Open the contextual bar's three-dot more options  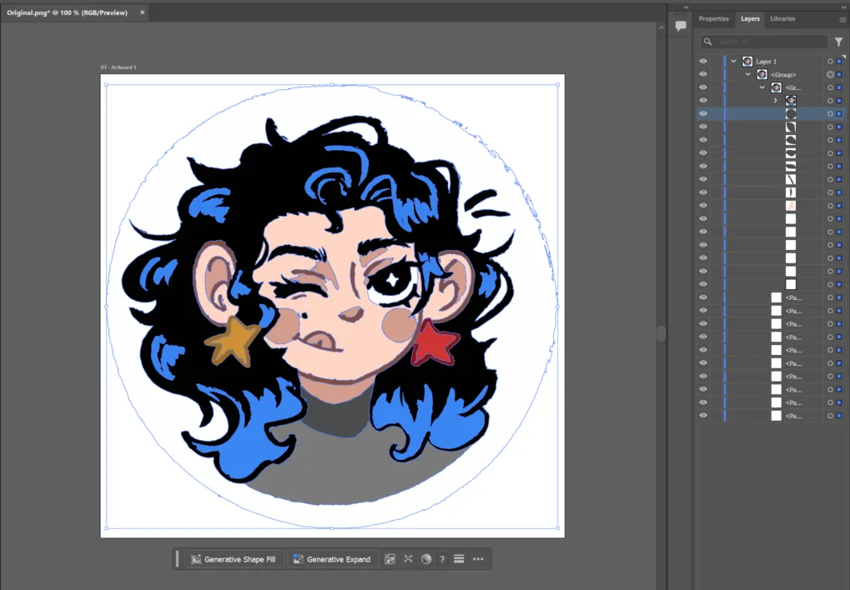tap(478, 559)
